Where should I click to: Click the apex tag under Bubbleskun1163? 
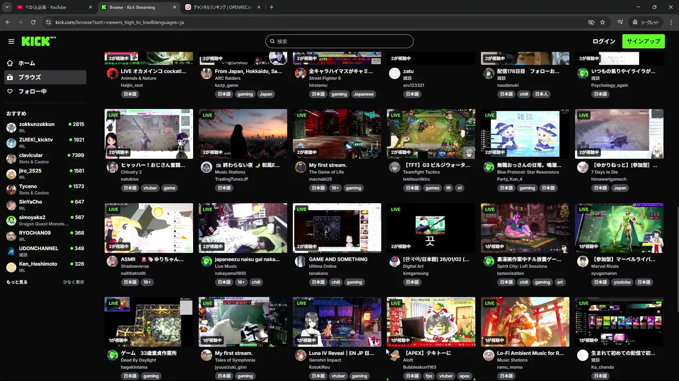(x=465, y=376)
